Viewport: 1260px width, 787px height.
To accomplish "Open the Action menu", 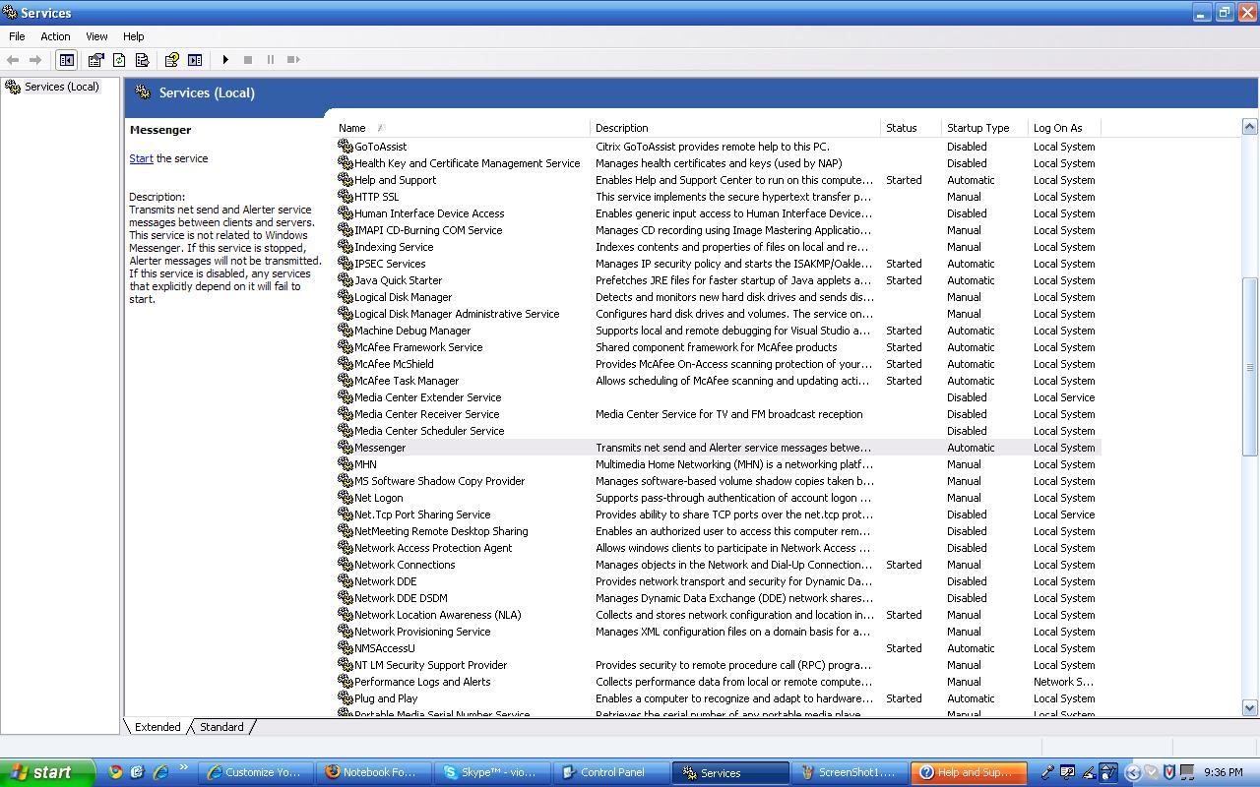I will tap(55, 36).
